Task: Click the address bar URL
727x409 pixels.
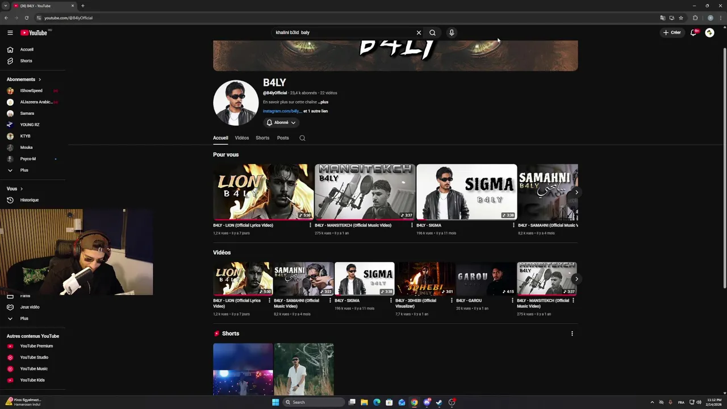Action: click(68, 18)
